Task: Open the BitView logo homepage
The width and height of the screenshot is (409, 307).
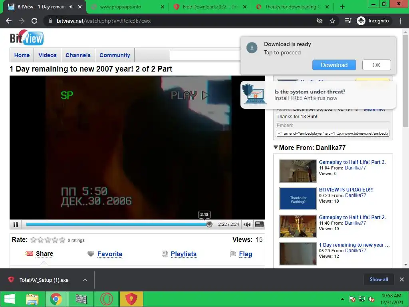Action: [x=27, y=38]
